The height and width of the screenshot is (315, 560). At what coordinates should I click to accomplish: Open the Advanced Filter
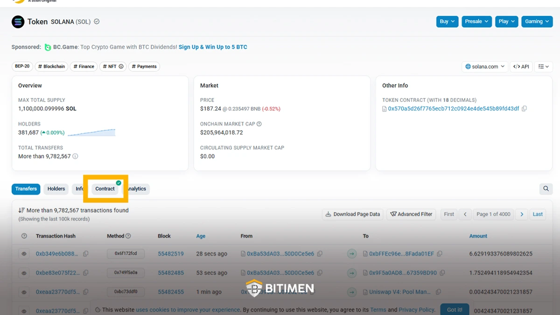(411, 214)
